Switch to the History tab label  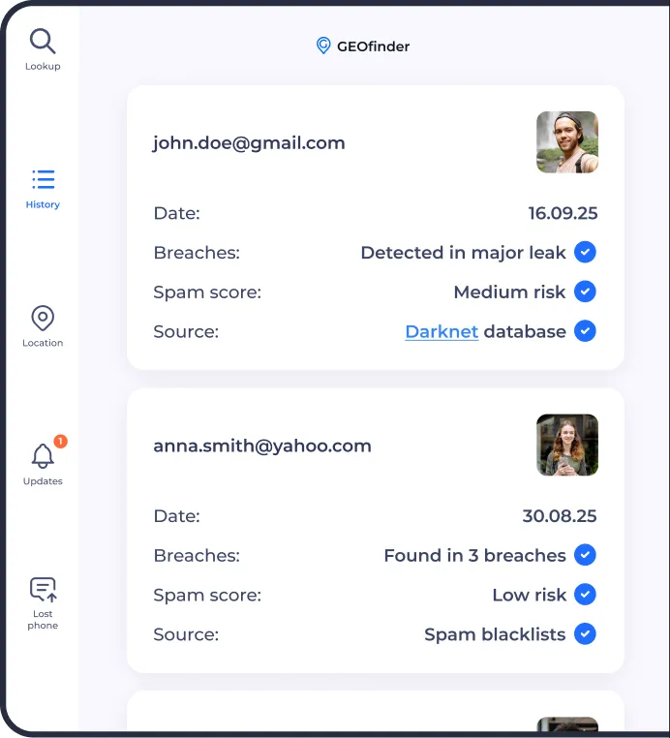click(x=43, y=204)
